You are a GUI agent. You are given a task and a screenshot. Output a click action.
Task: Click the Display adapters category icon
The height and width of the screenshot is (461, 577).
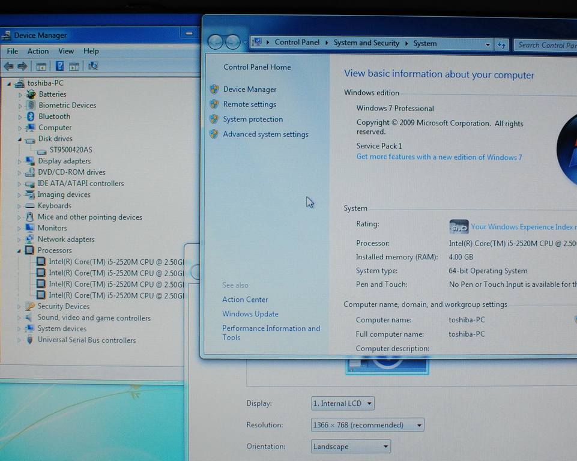point(30,161)
